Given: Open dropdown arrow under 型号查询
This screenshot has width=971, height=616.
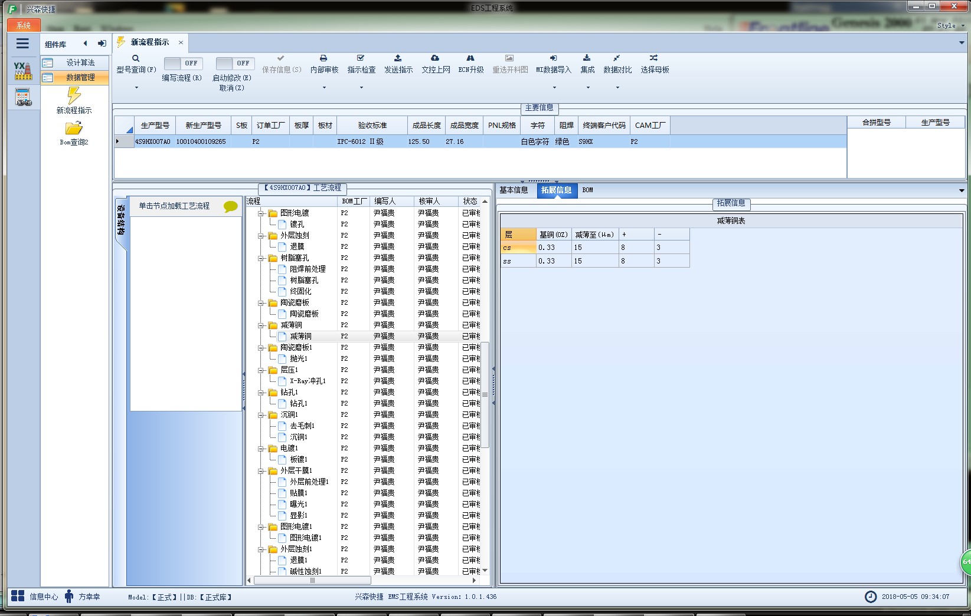Looking at the screenshot, I should tap(136, 88).
